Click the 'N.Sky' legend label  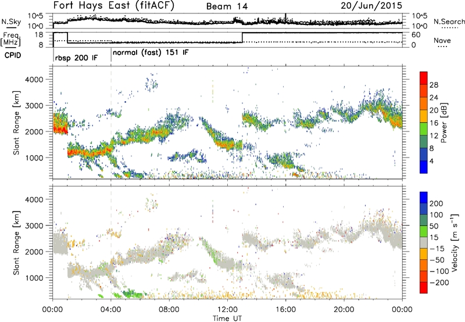click(11, 22)
